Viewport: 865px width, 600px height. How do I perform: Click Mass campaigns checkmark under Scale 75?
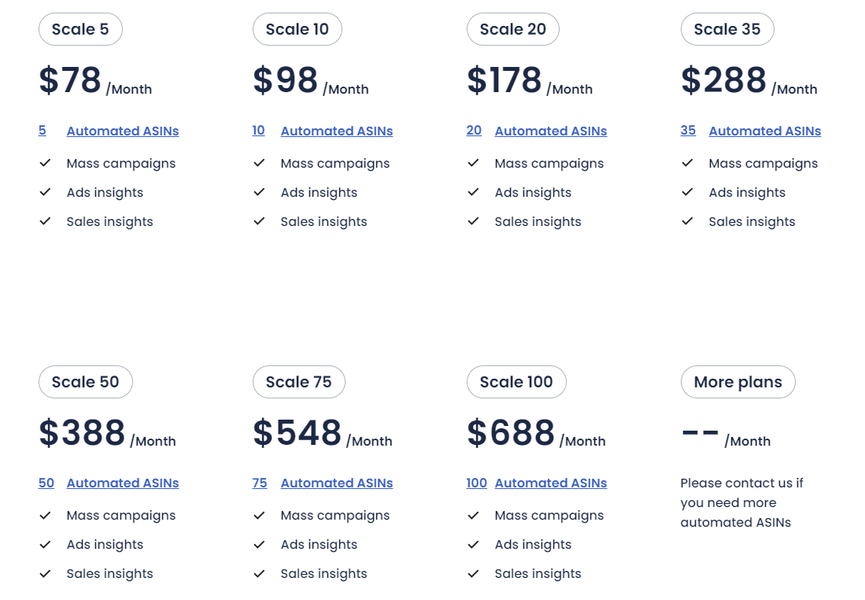pyautogui.click(x=259, y=515)
